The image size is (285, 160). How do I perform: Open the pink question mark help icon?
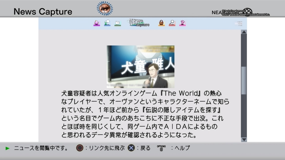pyautogui.click(x=183, y=23)
